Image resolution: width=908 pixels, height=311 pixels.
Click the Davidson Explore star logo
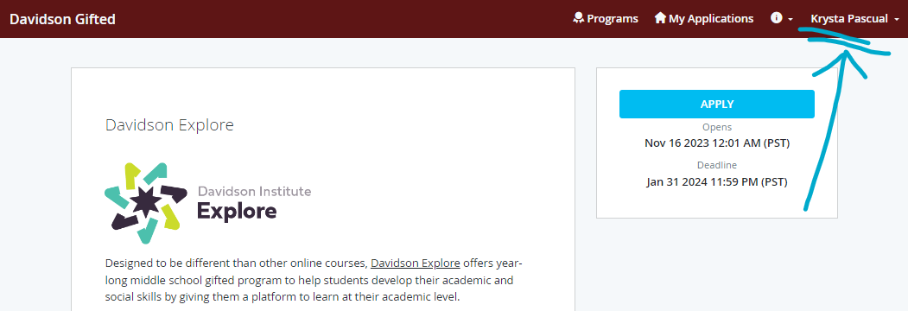coord(146,203)
